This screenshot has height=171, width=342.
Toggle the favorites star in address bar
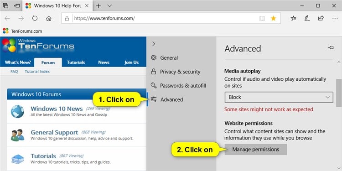pos(273,18)
